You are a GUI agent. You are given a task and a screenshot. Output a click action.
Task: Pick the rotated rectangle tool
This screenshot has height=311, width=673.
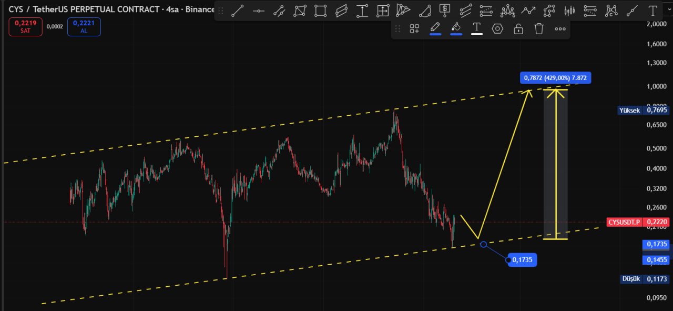click(300, 10)
